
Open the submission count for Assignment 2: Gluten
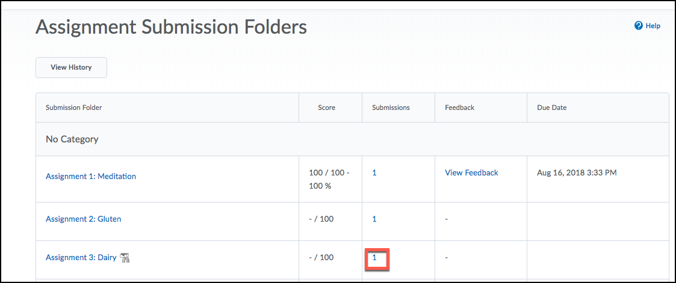pos(374,219)
